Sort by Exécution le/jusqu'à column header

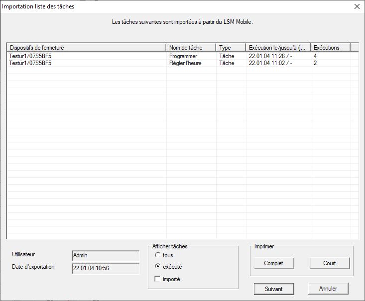278,48
